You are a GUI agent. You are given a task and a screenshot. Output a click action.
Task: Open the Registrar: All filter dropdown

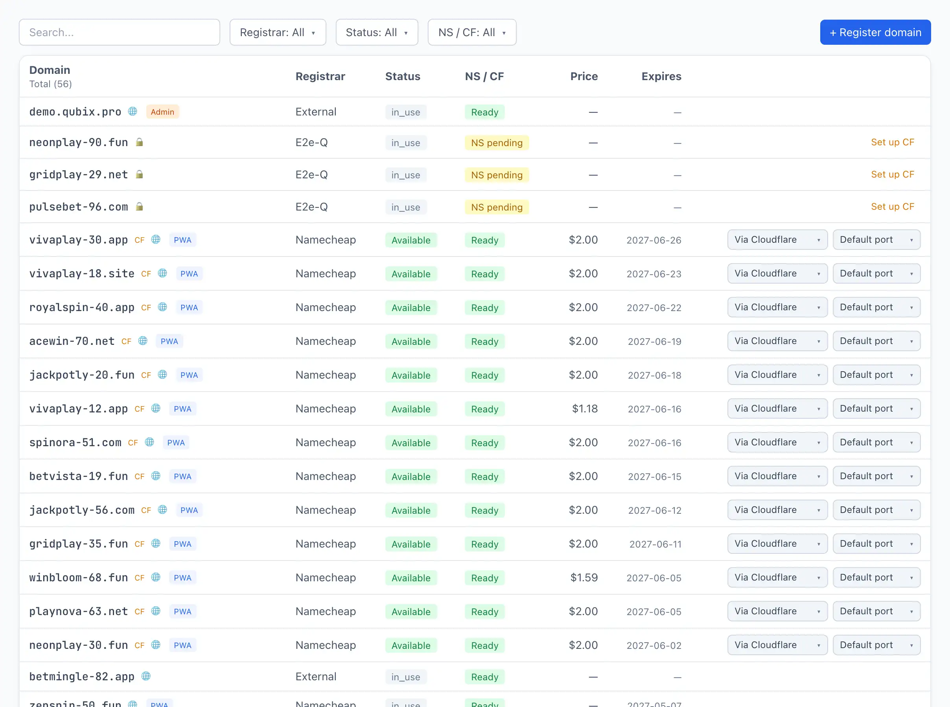coord(278,32)
